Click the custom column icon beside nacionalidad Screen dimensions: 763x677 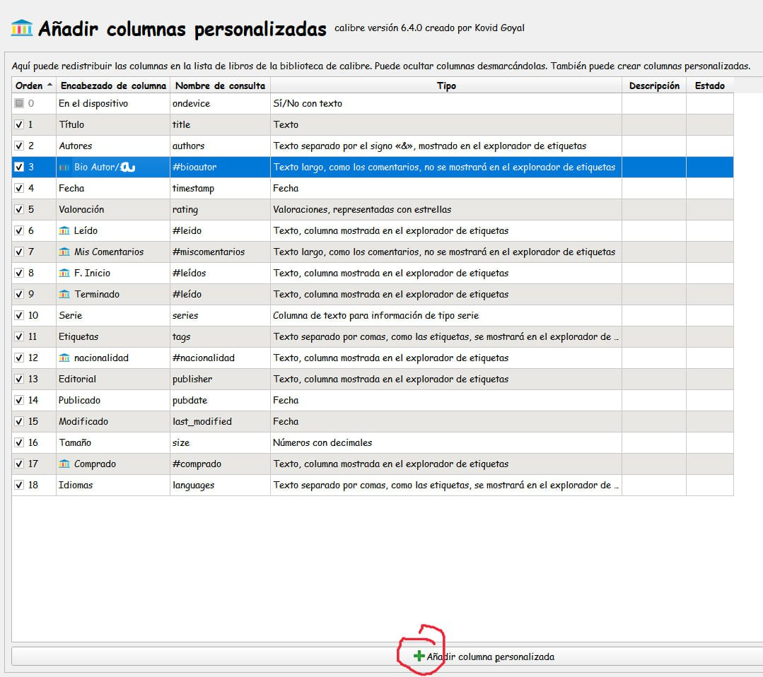click(64, 358)
